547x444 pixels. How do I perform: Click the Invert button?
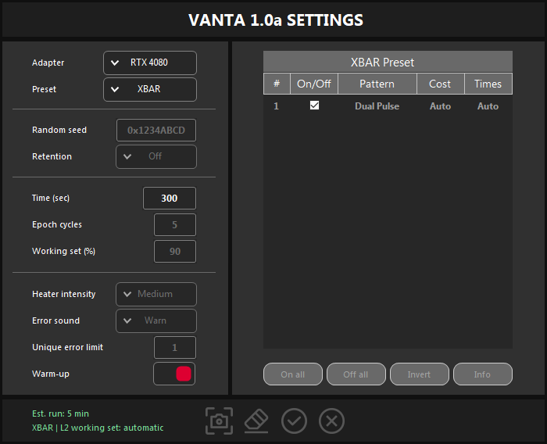pos(420,374)
